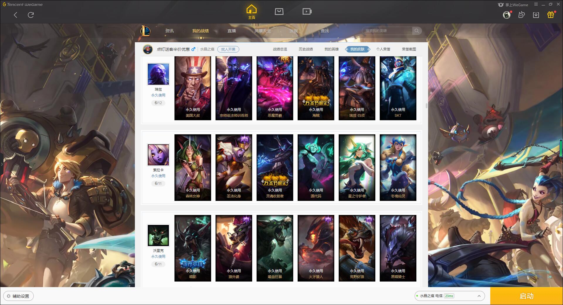This screenshot has height=305, width=563.
Task: Open the 主页 home icon
Action: pyautogui.click(x=252, y=12)
